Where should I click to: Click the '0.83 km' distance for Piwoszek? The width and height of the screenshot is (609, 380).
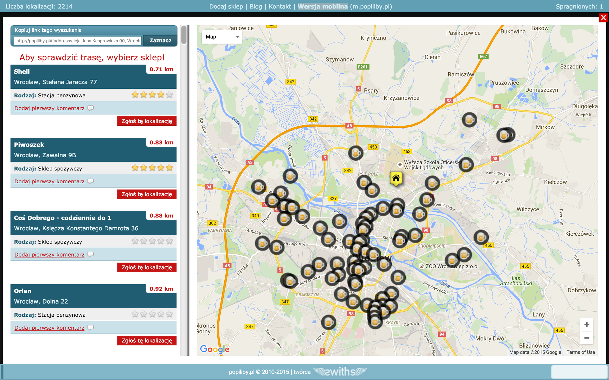161,142
